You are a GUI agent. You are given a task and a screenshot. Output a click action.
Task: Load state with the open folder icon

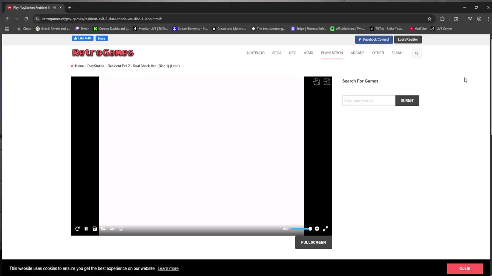[103, 229]
